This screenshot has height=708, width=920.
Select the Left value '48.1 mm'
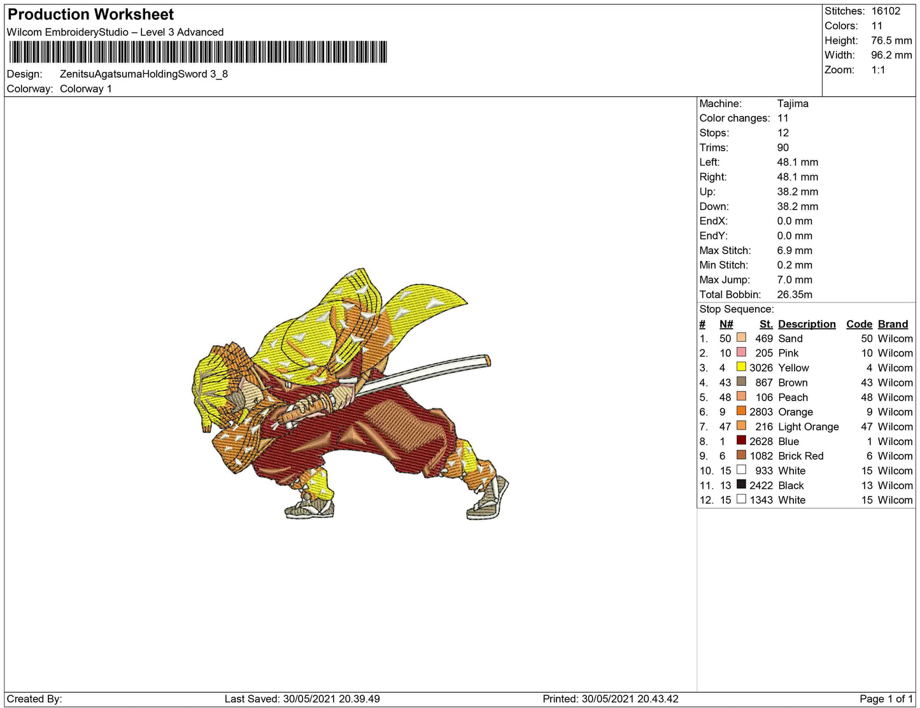(x=798, y=162)
